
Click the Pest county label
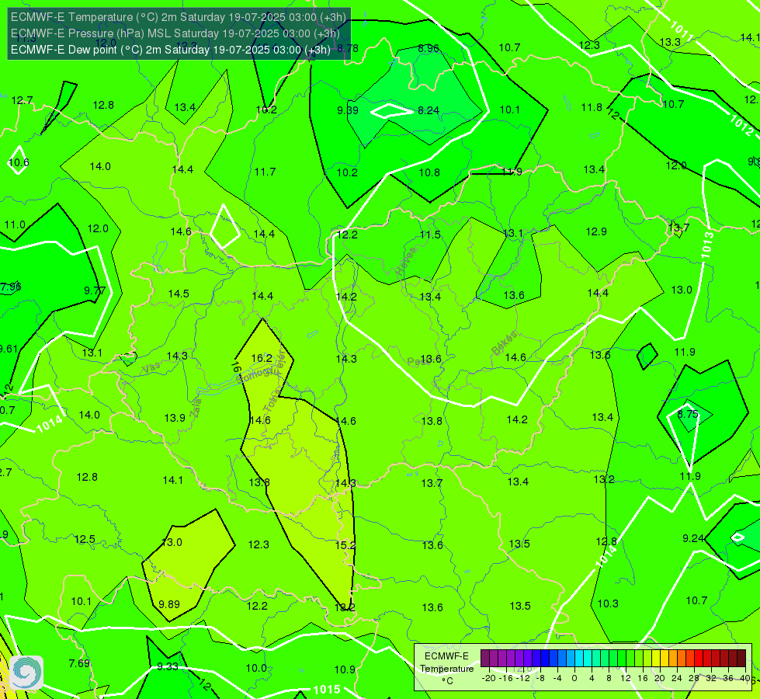click(x=418, y=361)
